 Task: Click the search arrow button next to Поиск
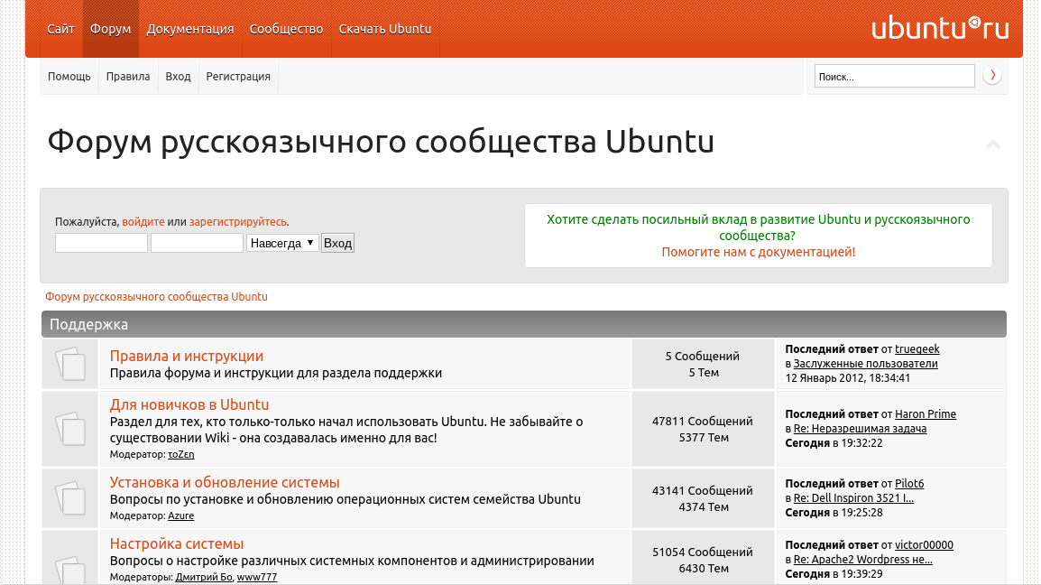pos(992,76)
